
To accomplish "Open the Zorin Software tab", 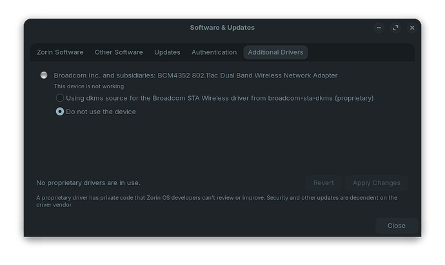I will click(x=59, y=52).
